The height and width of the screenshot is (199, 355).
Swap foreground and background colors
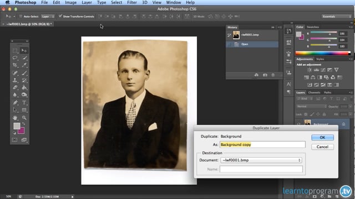point(23,124)
